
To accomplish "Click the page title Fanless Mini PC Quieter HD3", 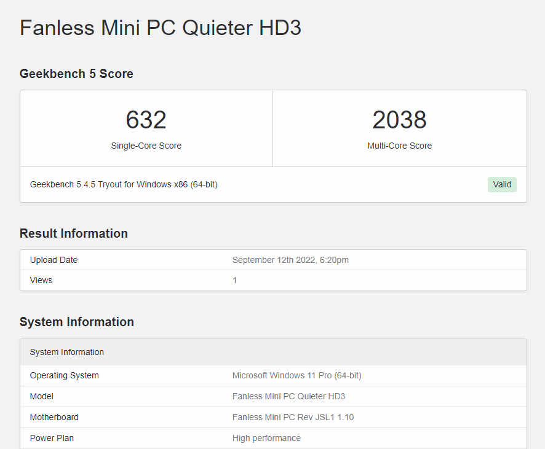I will pyautogui.click(x=160, y=28).
